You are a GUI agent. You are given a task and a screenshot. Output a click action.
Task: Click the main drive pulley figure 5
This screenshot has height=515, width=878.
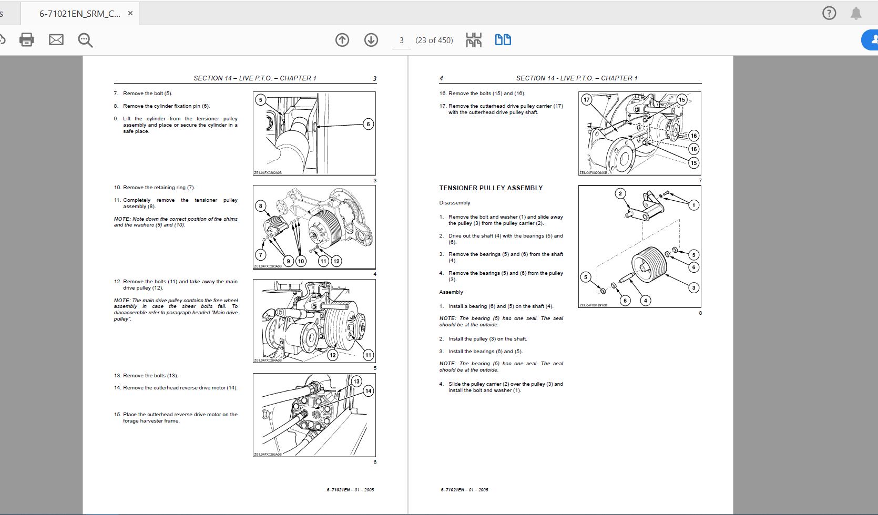[314, 321]
